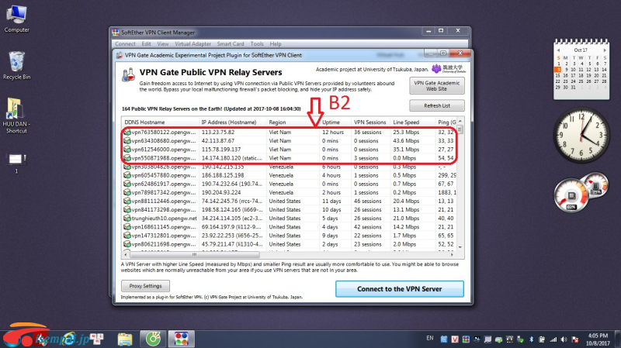Click server icon of vpn605457880.opengw row
The height and width of the screenshot is (348, 621).
pyautogui.click(x=127, y=175)
